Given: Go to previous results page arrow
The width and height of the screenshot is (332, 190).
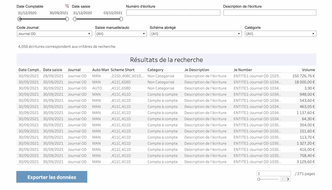Looking at the screenshot, I should (x=282, y=179).
